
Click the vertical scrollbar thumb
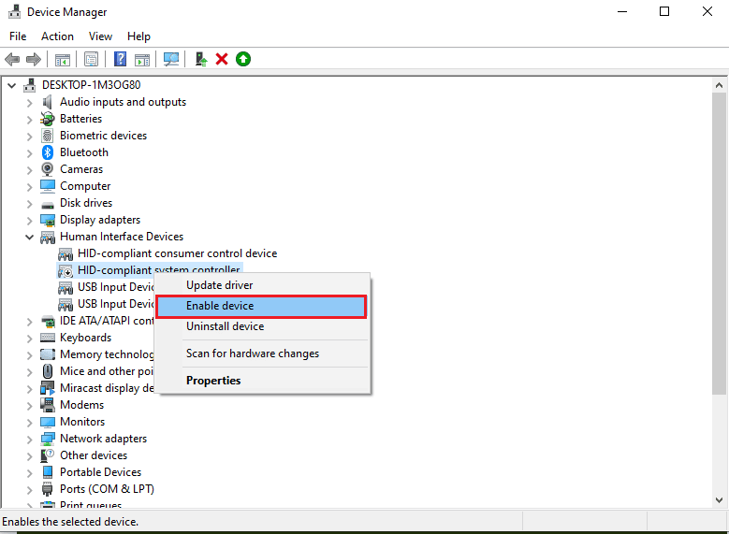click(719, 243)
